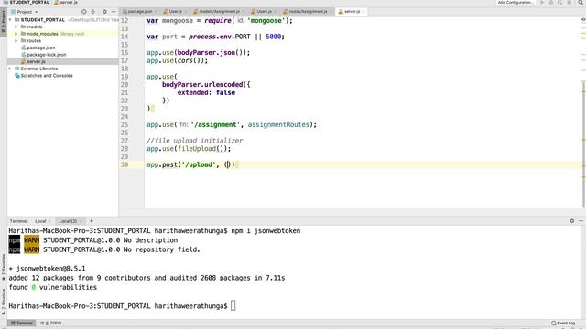Click the fold marker beside line 22

pos(144,101)
